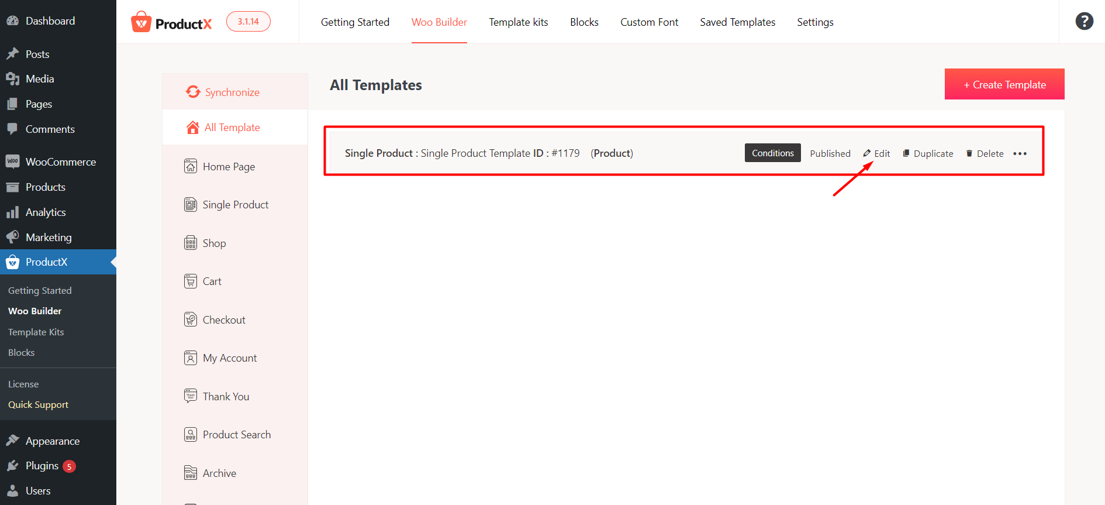Open the Custom Font tab

(649, 22)
